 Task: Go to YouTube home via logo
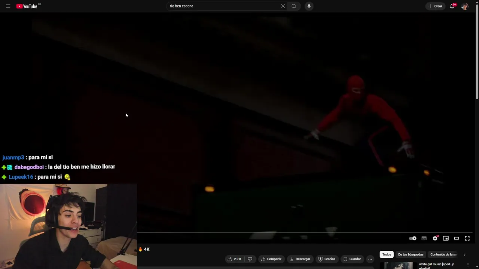click(27, 6)
